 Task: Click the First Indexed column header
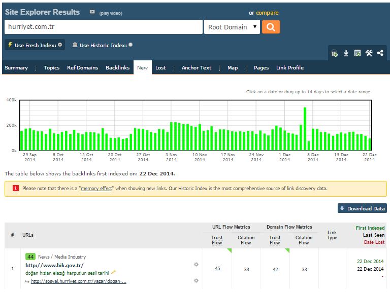coord(370,228)
